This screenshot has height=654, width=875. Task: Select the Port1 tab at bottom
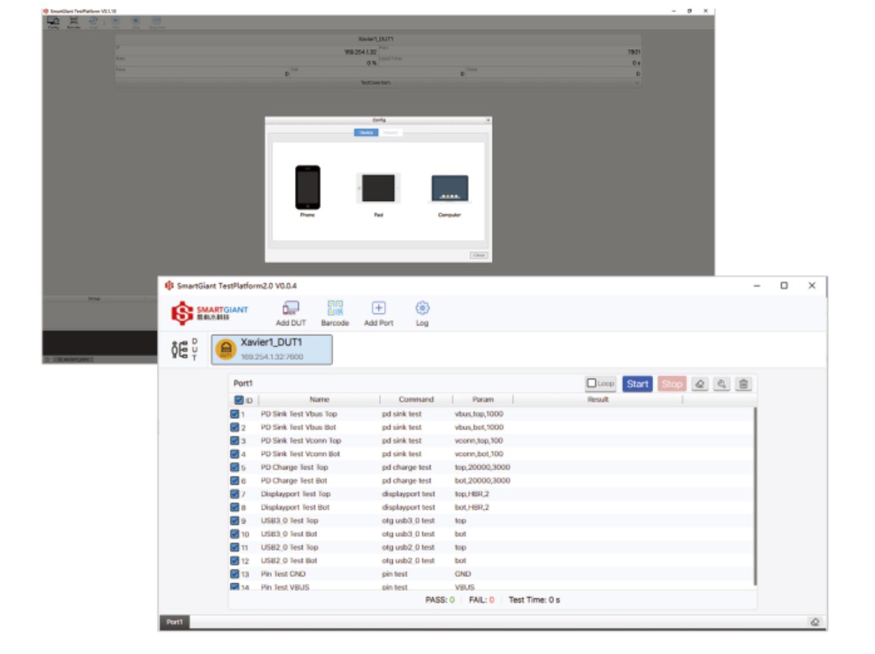[174, 622]
